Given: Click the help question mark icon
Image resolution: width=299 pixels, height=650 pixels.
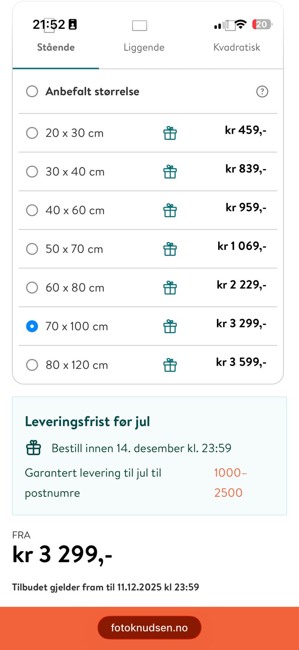Looking at the screenshot, I should click(x=262, y=91).
